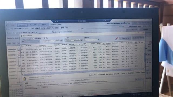Click the profit value 26.77 in the table
173x97 pixels.
pos(95,57)
